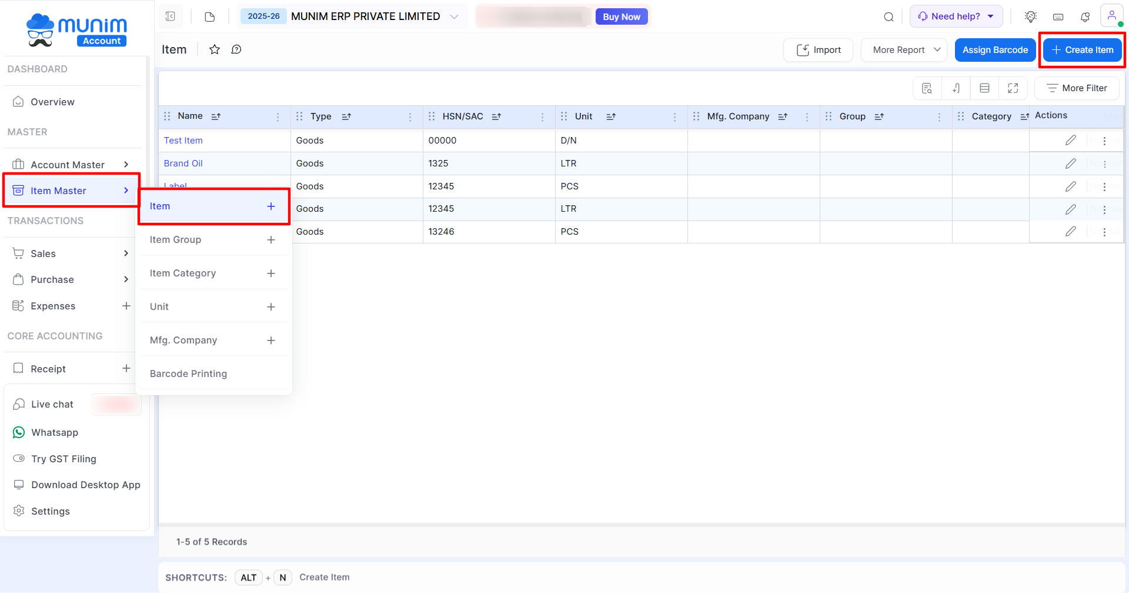Open more actions for the 13246 HSN row
The height and width of the screenshot is (594, 1129).
[x=1104, y=232]
